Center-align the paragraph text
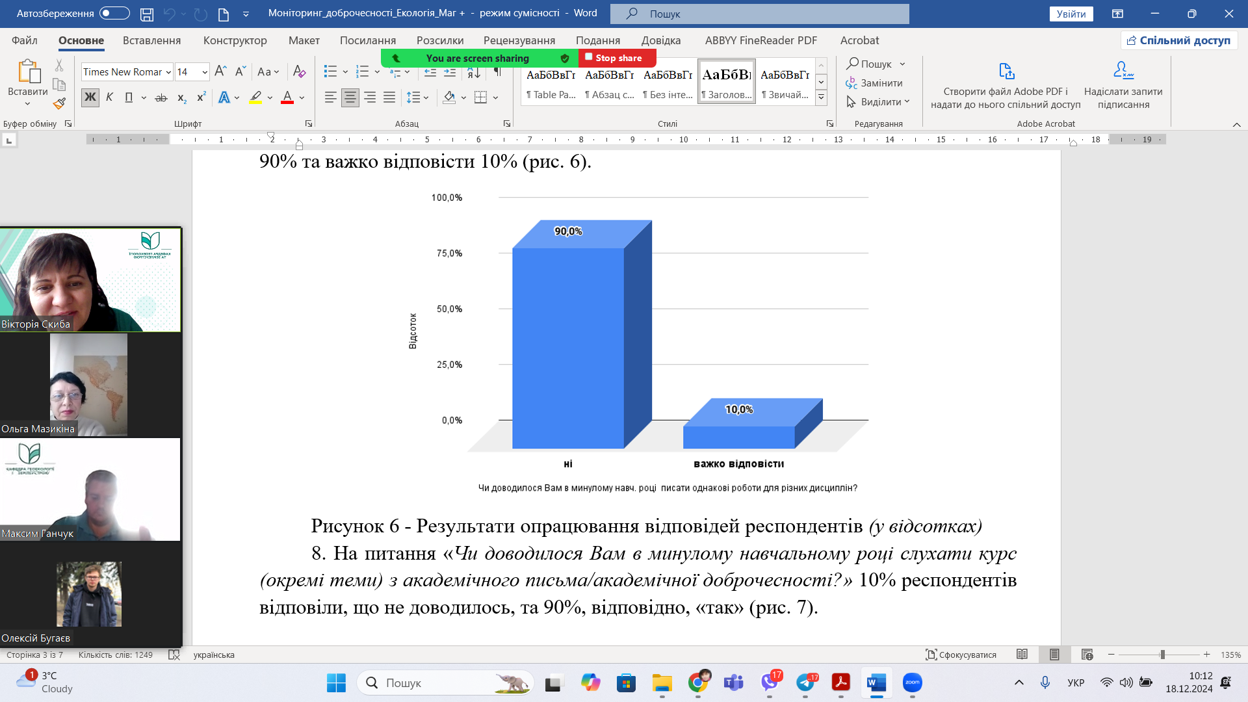The width and height of the screenshot is (1248, 702). (x=350, y=97)
